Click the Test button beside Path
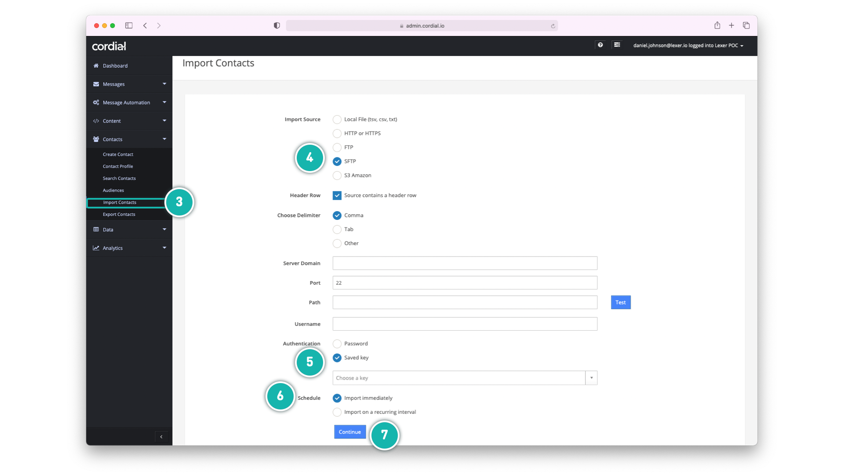 620,302
